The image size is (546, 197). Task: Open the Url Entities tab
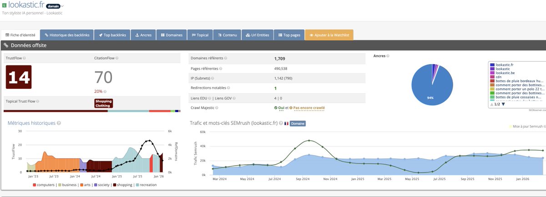[257, 35]
